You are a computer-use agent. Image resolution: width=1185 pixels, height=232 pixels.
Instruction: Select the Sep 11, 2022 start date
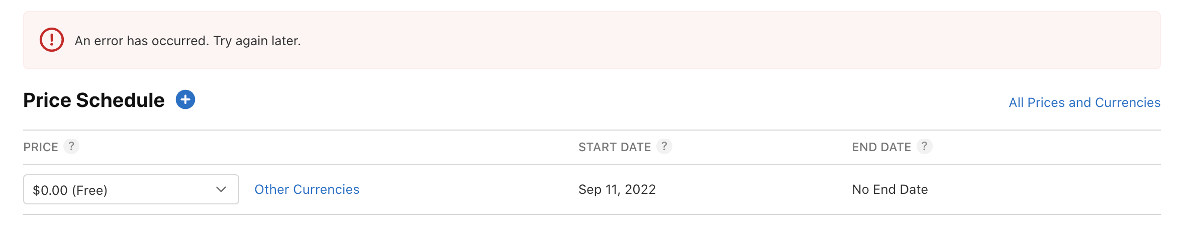click(x=617, y=189)
